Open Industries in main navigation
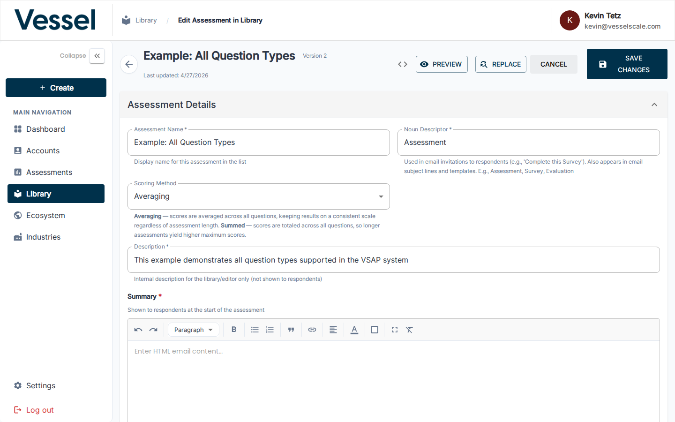 tap(56, 237)
